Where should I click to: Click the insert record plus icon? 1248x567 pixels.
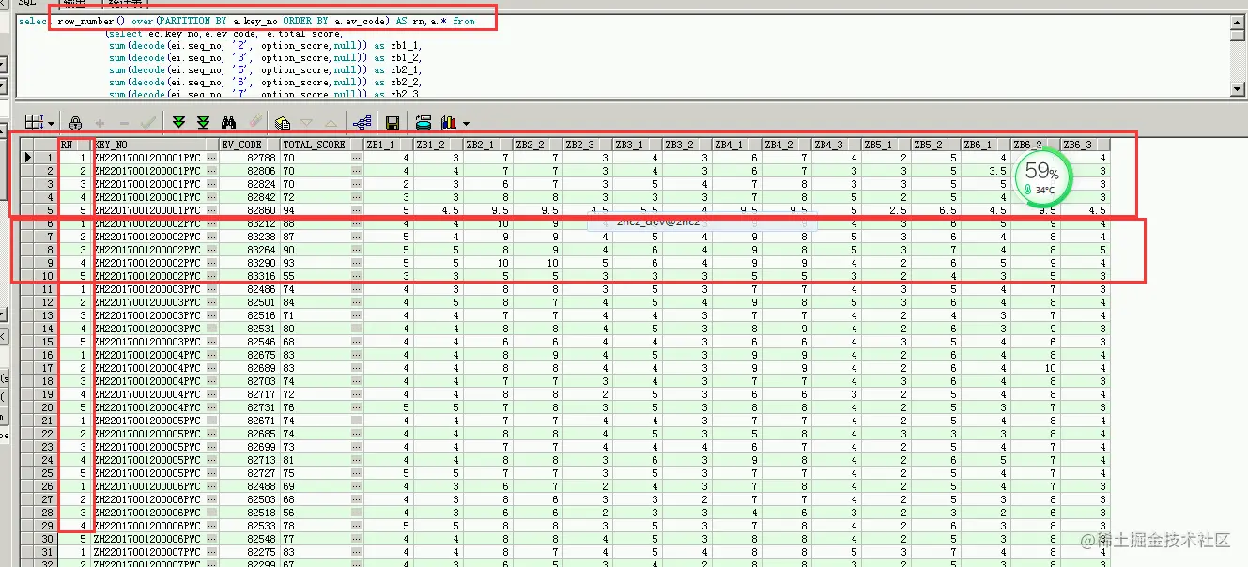[x=100, y=122]
